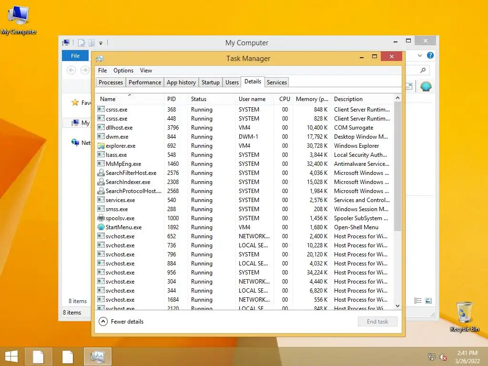The image size is (488, 366).
Task: Sort processes by PID column header
Action: [x=176, y=99]
